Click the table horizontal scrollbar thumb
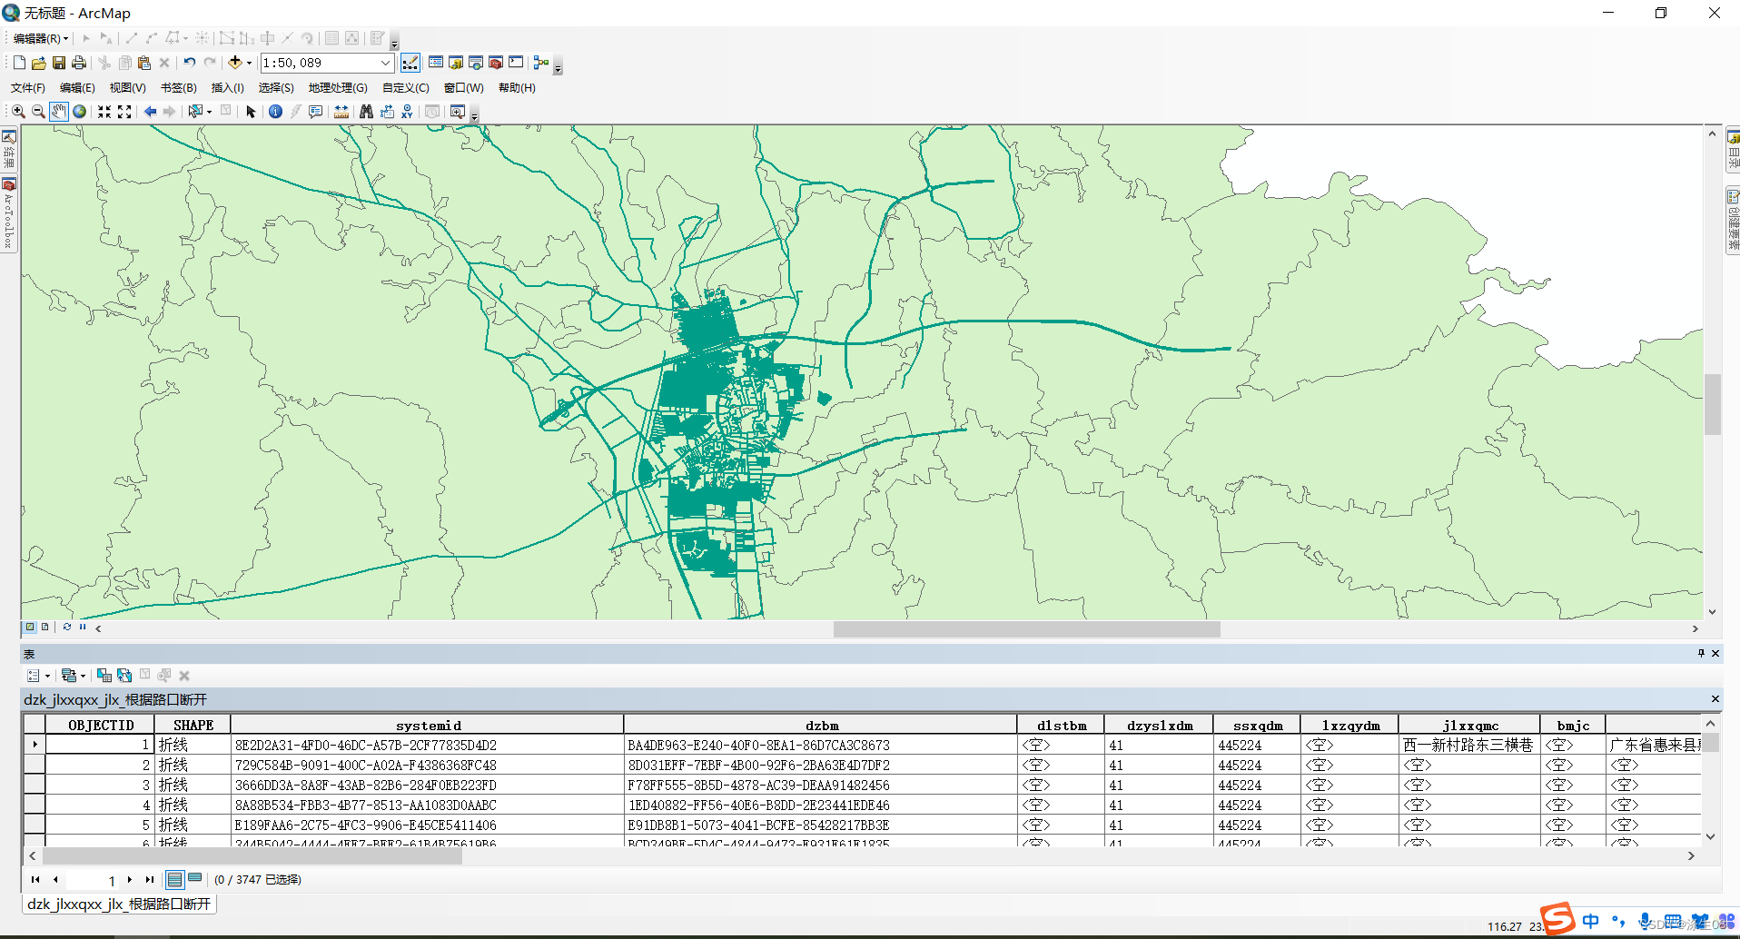This screenshot has height=939, width=1740. pyautogui.click(x=252, y=855)
